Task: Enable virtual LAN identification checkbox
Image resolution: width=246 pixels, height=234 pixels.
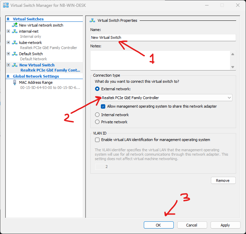Action: click(x=97, y=140)
